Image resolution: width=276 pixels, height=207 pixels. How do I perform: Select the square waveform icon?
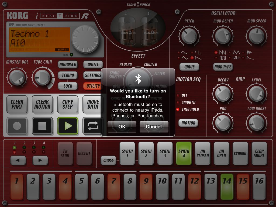coord(198,53)
